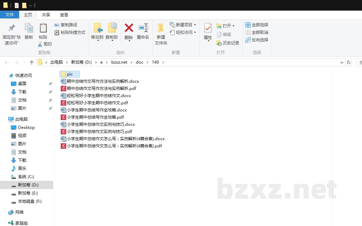Open address bar history dropdown arrow
Viewport: 362px width, 226px height.
342,62
